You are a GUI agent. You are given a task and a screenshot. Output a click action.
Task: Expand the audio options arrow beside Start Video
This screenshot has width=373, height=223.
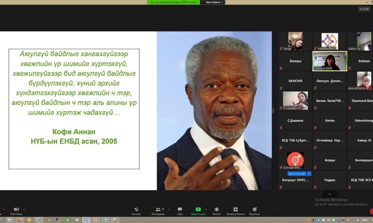[x=4, y=210]
